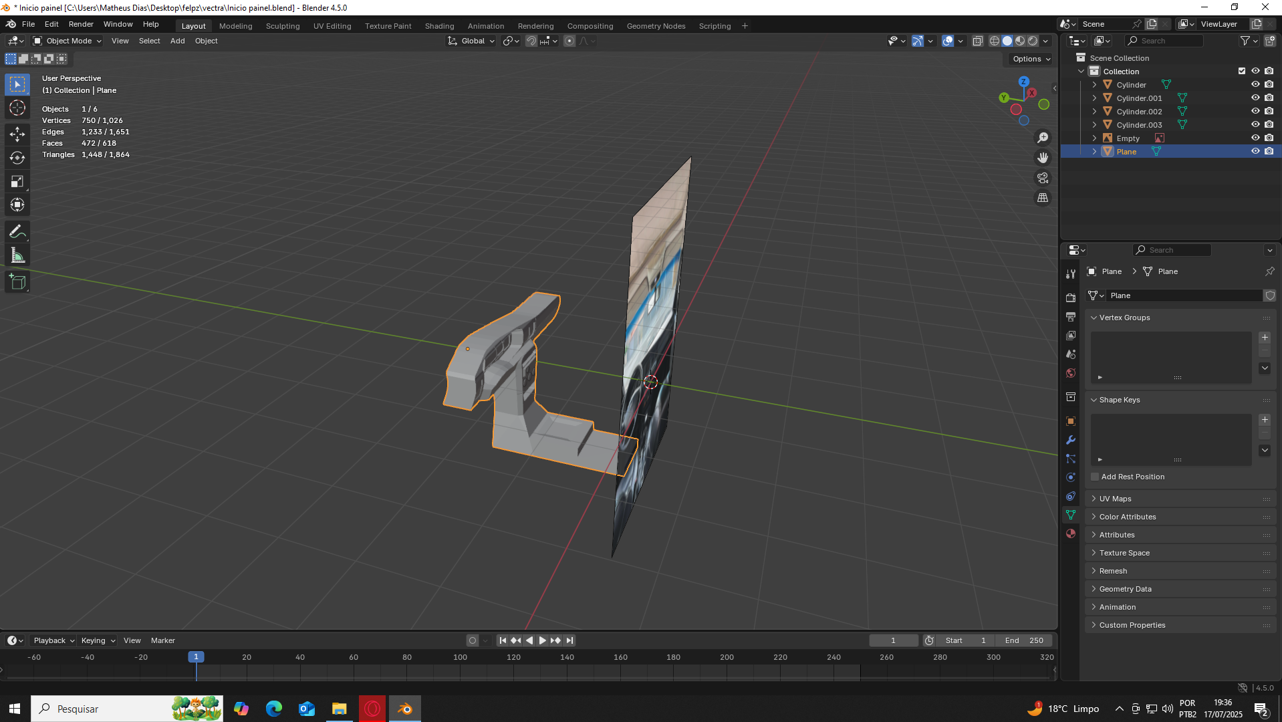This screenshot has height=722, width=1282.
Task: Toggle the camera view icon
Action: tap(1043, 178)
